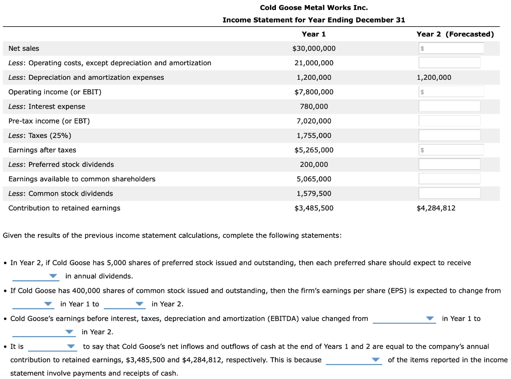The width and height of the screenshot is (511, 379).
Task: Click the Earnings after taxes input field
Action: point(451,149)
